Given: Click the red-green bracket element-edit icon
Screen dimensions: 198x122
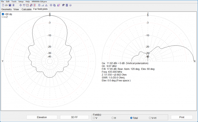Looking at the screenshot, I should coord(28,5).
